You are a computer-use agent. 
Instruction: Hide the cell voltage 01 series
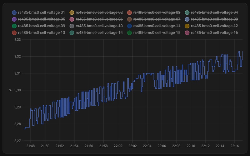(x=38, y=13)
